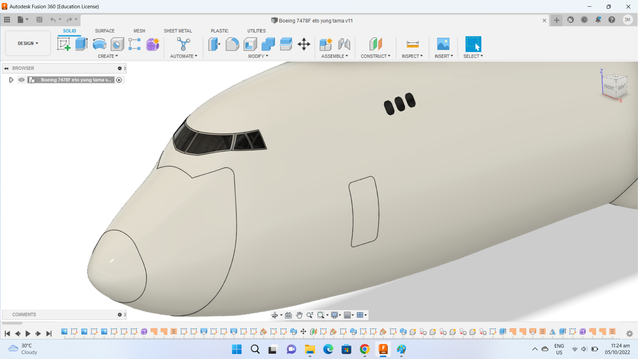This screenshot has height=359, width=638.
Task: Click the Insert image icon
Action: (443, 44)
